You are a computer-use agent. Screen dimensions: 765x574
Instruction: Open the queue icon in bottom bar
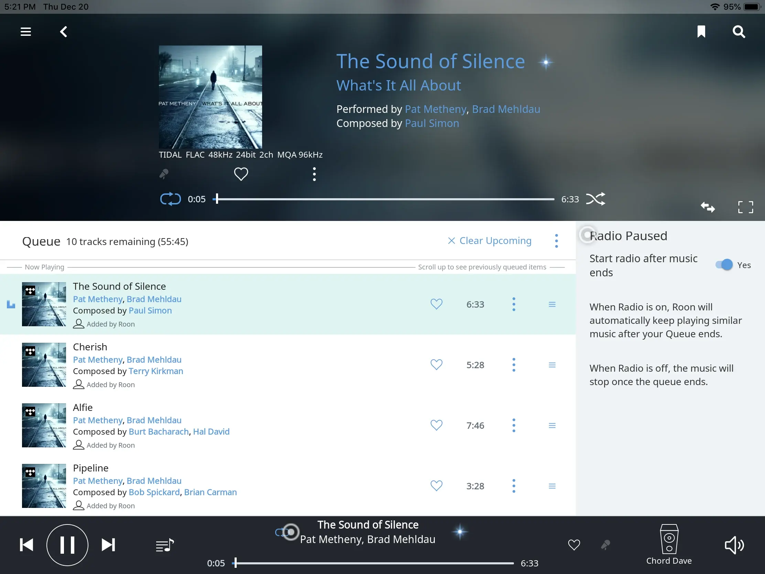pos(165,545)
